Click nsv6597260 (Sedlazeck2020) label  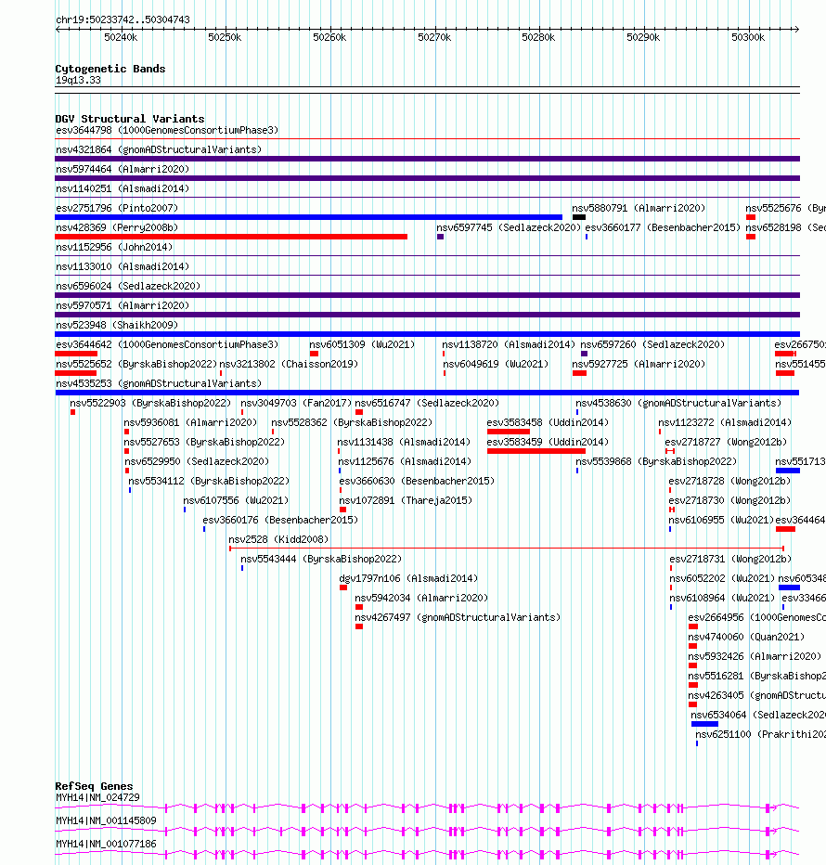[x=652, y=344]
